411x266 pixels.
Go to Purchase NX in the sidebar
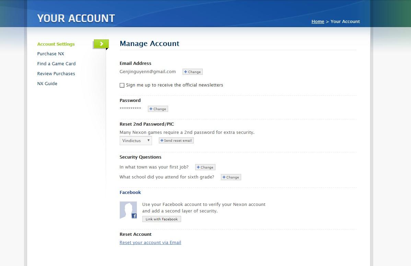pyautogui.click(x=50, y=54)
